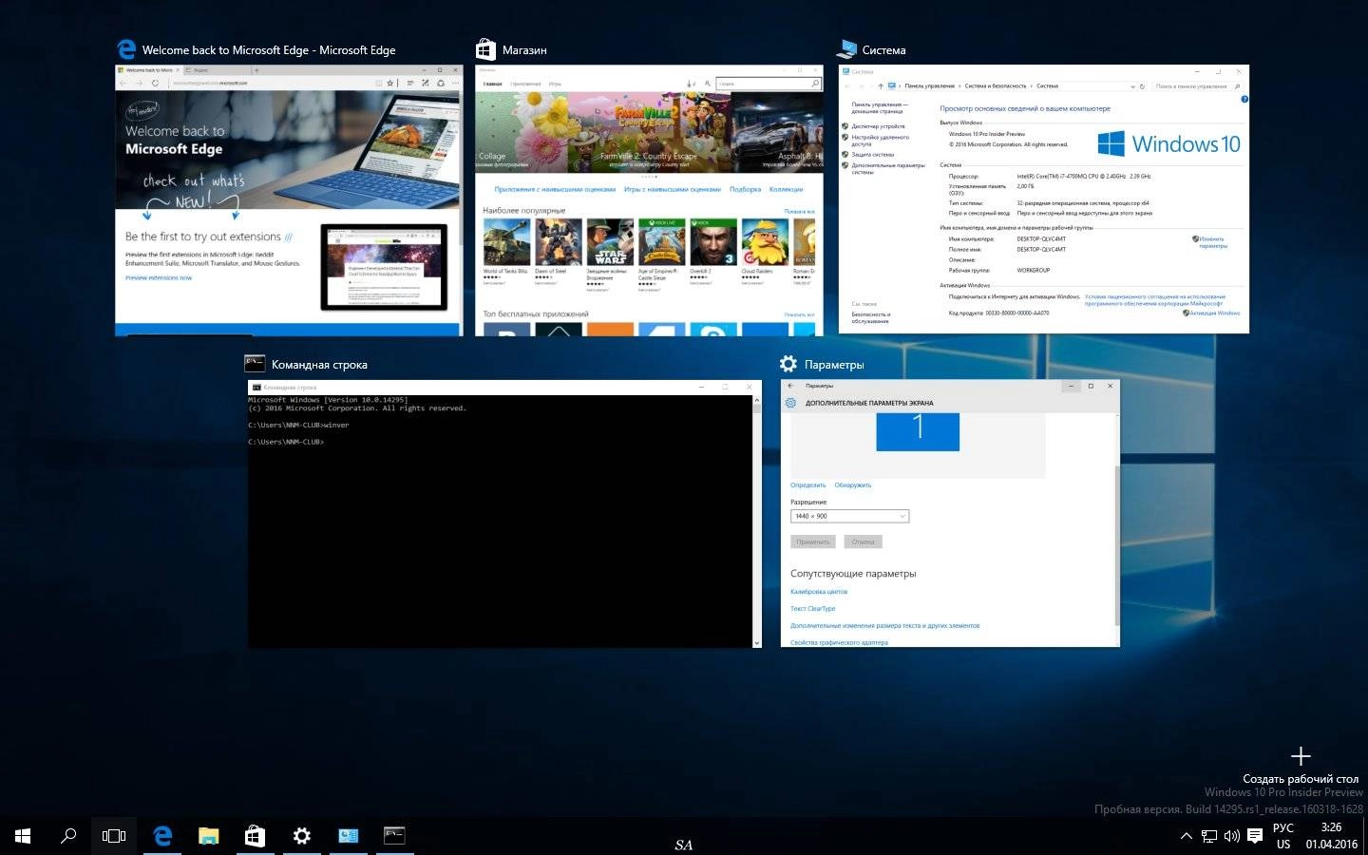Toggle the Task View taskbar button
The image size is (1368, 855).
click(114, 836)
